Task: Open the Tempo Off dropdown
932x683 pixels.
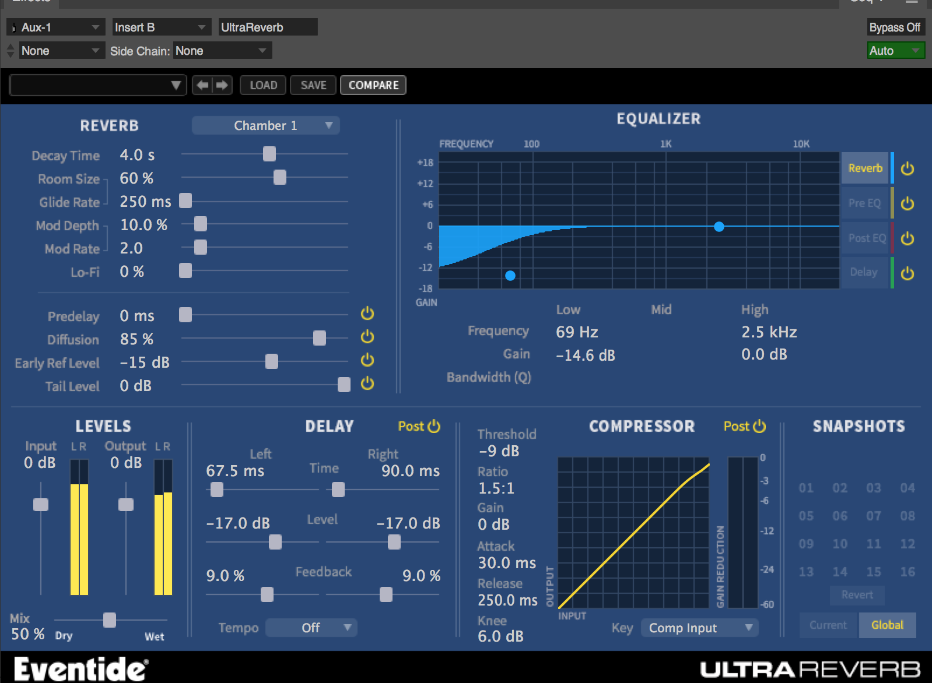Action: 311,628
